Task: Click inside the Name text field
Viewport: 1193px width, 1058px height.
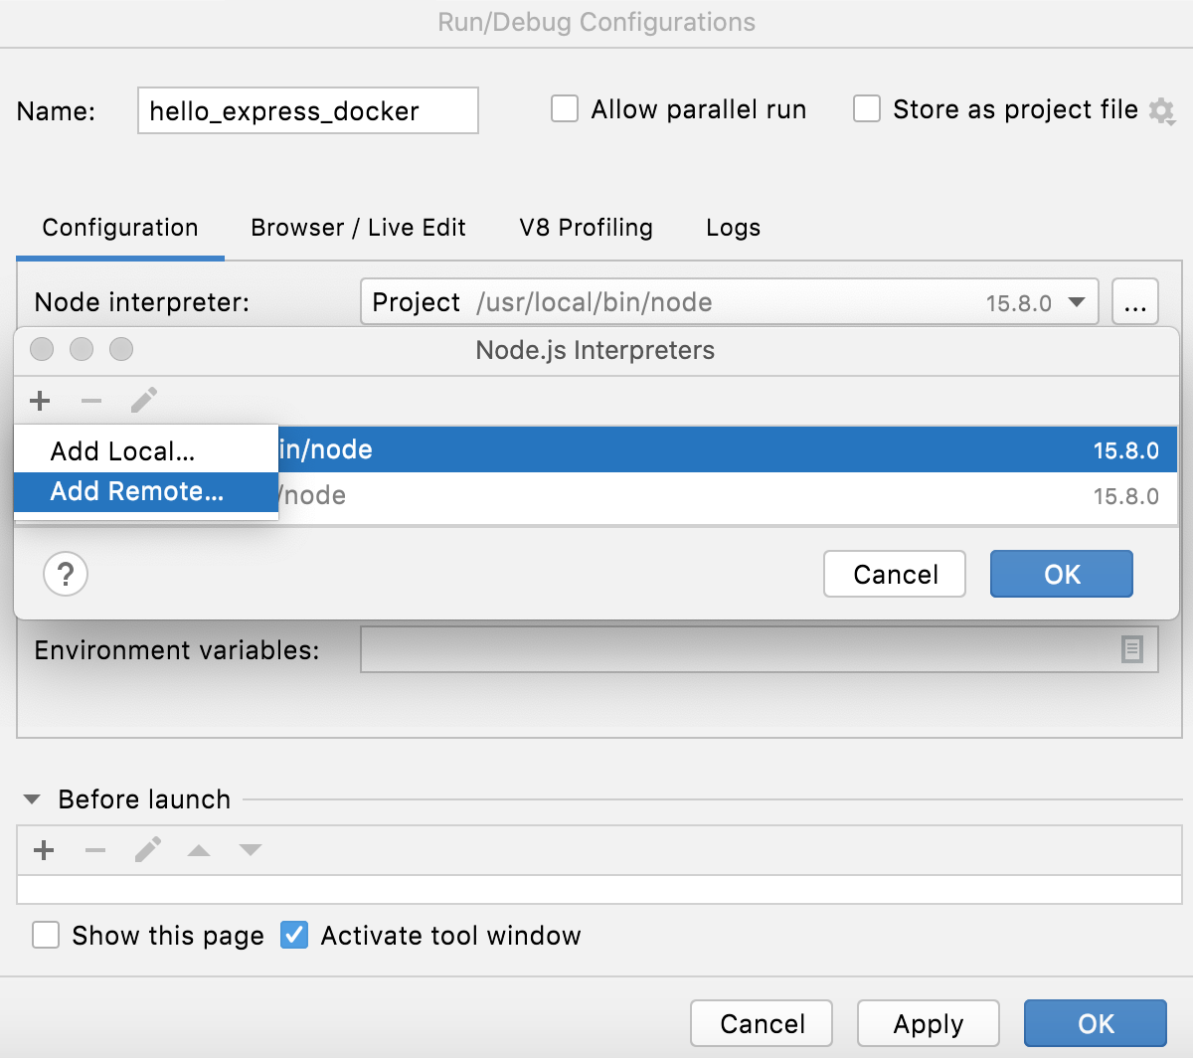Action: (306, 111)
